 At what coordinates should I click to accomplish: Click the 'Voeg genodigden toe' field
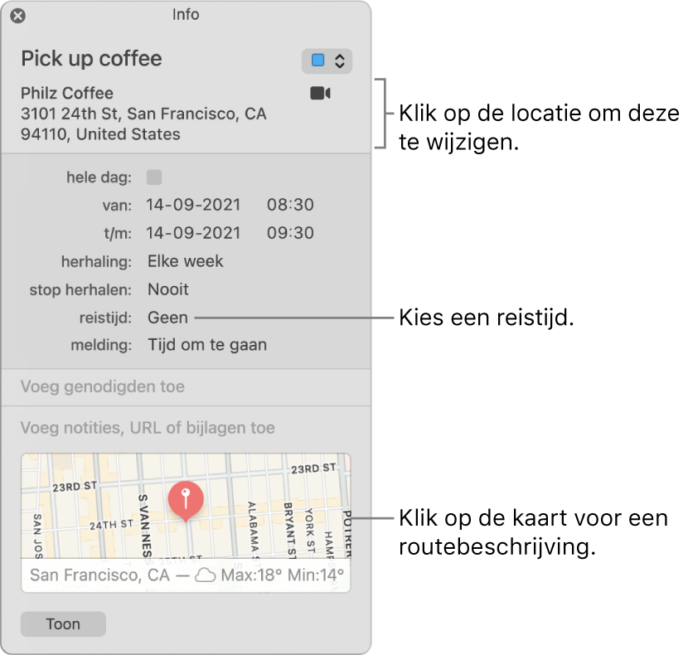pos(103,387)
